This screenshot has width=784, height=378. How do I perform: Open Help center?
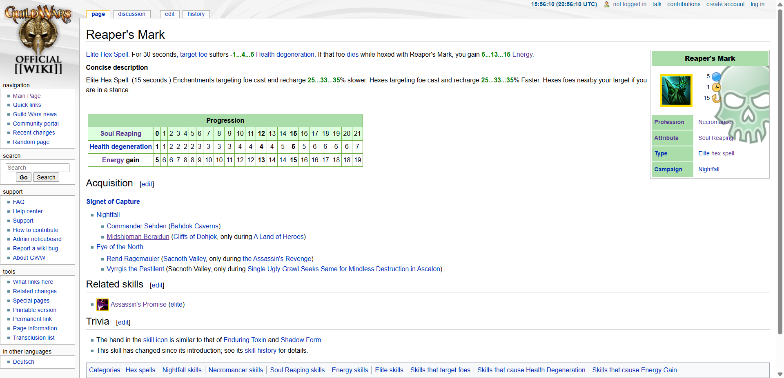click(28, 211)
